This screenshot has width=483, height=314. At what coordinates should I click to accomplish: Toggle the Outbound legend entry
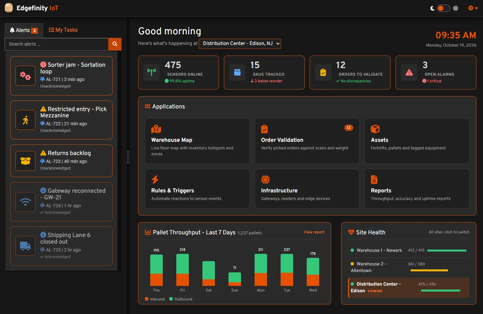pyautogui.click(x=181, y=299)
